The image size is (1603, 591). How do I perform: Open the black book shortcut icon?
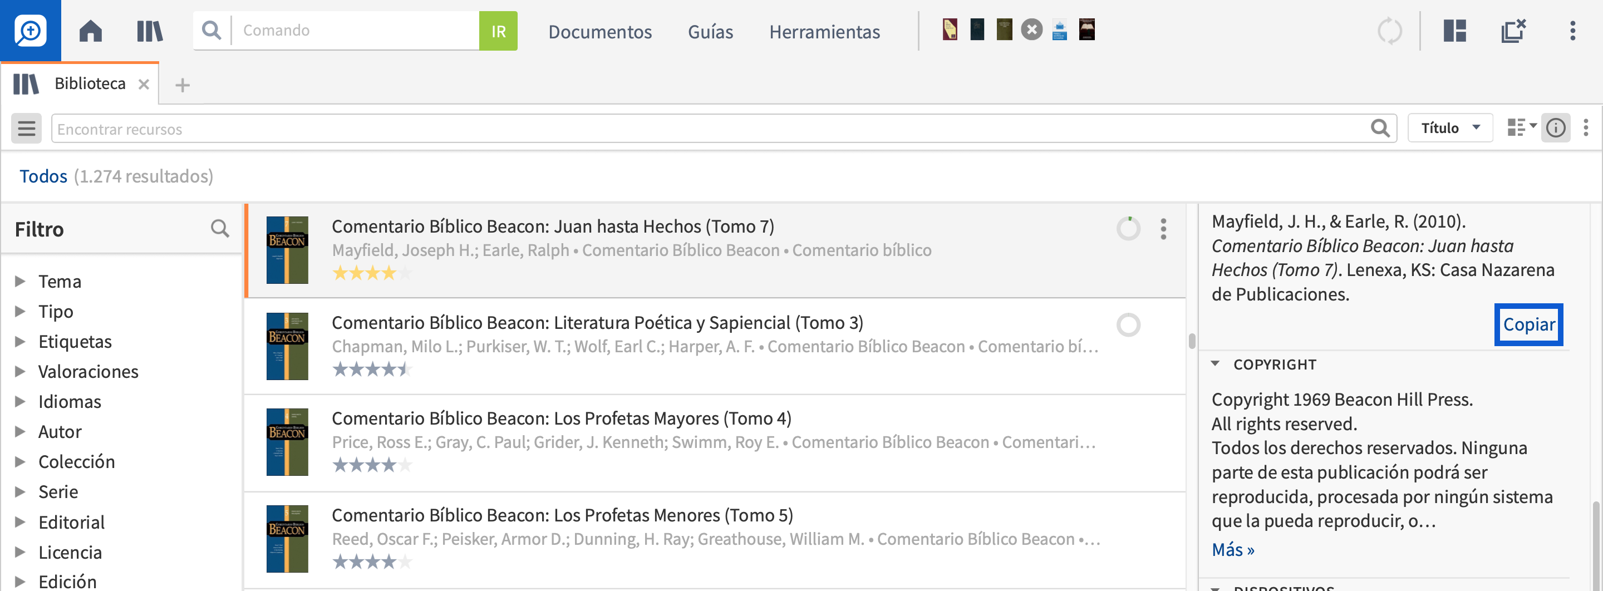[x=1086, y=30]
